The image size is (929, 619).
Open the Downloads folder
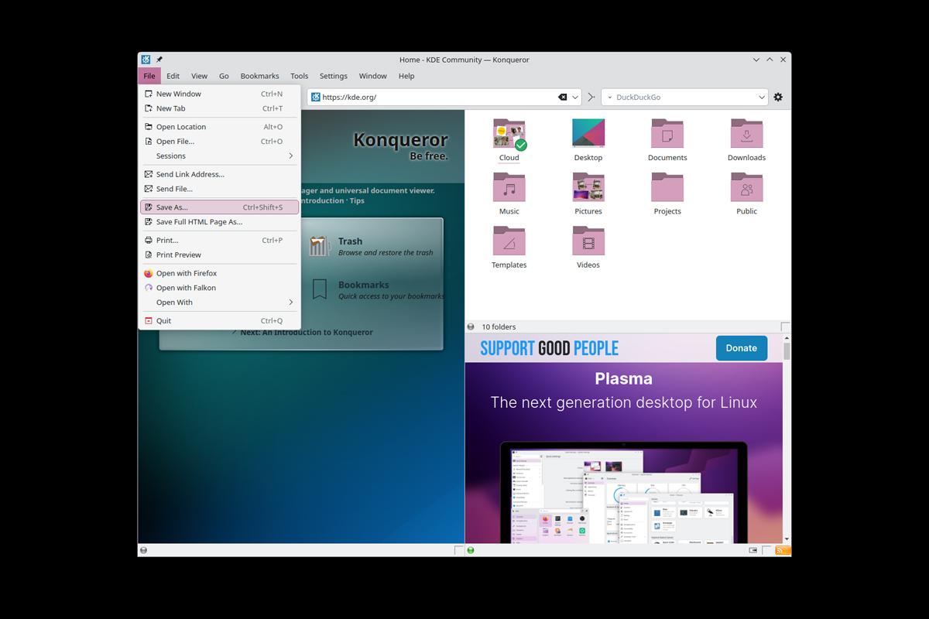click(746, 140)
